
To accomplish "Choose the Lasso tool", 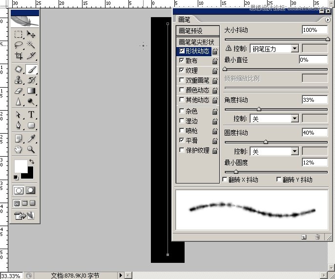I will tap(19, 46).
